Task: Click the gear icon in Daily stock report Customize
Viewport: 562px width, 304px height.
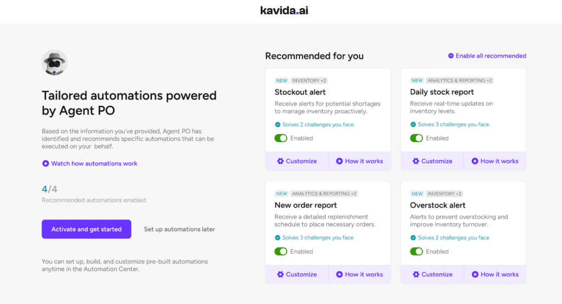Action: (416, 161)
